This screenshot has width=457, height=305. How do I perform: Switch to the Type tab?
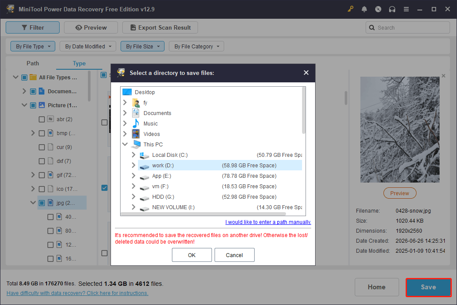[79, 63]
